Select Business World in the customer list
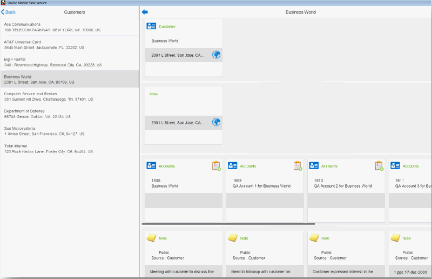The image size is (432, 279). [x=70, y=79]
